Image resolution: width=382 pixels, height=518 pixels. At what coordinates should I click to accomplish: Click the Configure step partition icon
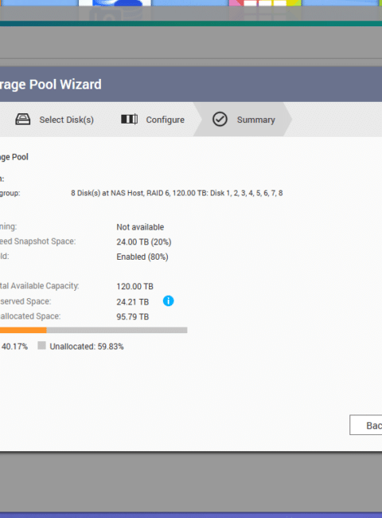click(x=129, y=120)
